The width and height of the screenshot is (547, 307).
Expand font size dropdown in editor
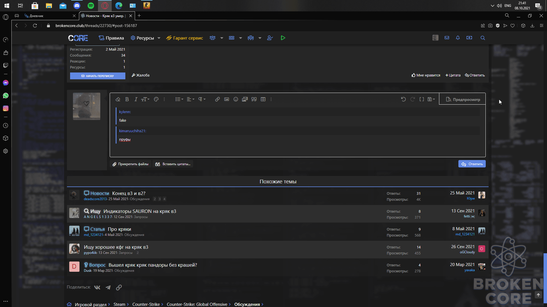tap(145, 99)
